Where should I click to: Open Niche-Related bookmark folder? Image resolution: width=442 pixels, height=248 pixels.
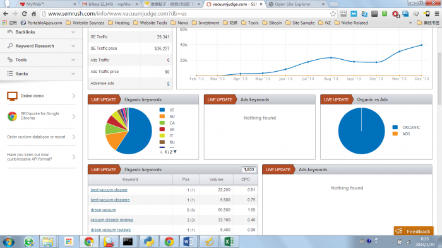[x=351, y=23]
